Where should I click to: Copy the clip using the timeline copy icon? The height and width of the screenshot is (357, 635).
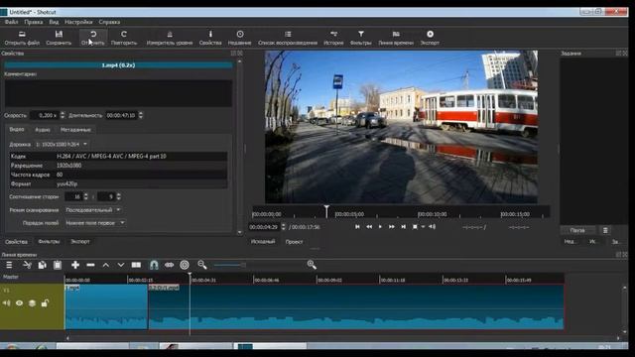pyautogui.click(x=42, y=265)
